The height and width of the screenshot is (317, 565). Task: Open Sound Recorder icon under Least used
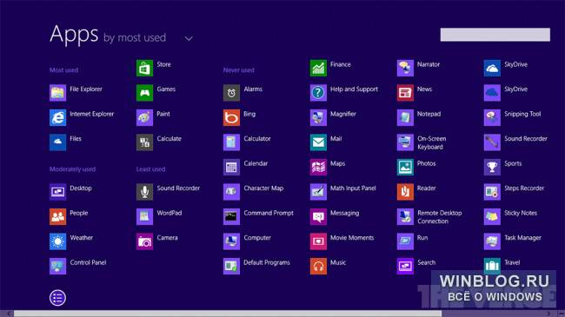pos(144,192)
